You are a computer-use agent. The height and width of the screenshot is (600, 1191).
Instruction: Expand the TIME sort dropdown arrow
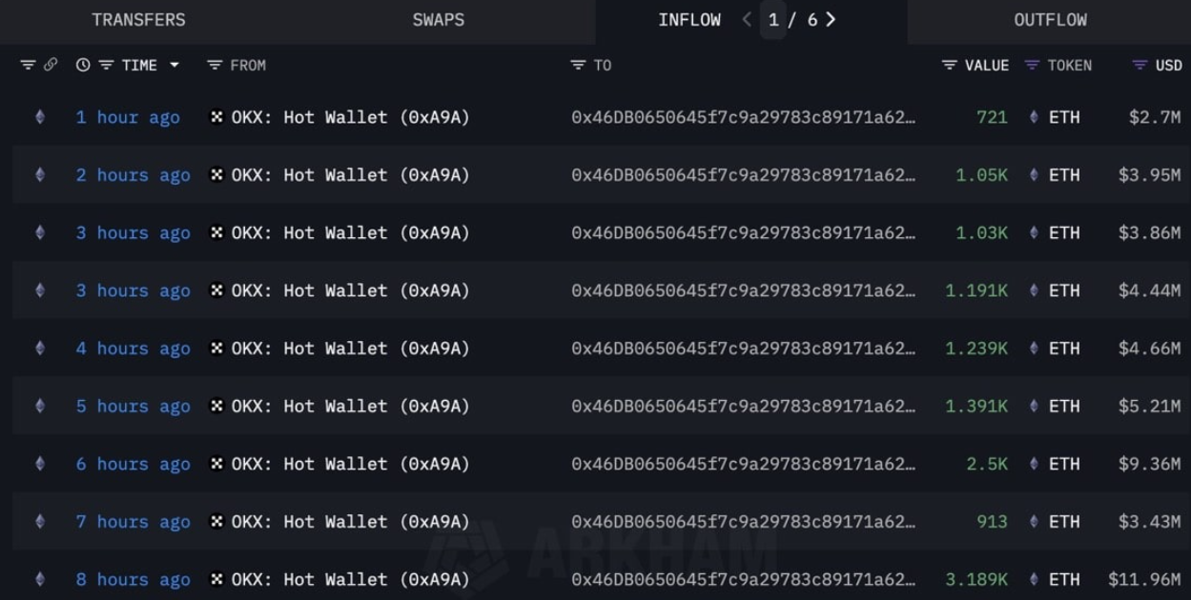coord(174,66)
